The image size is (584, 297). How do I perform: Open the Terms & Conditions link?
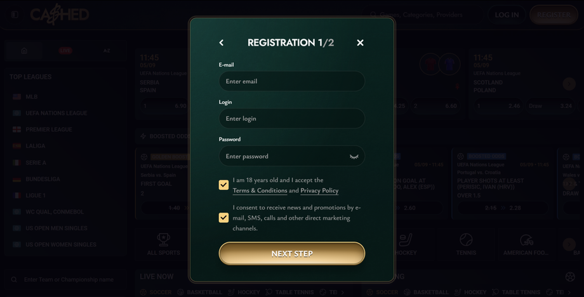[x=260, y=190]
